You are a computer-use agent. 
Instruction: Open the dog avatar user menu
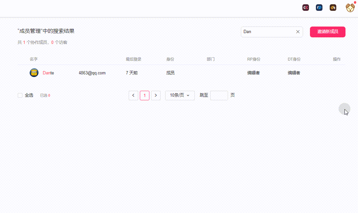(350, 8)
